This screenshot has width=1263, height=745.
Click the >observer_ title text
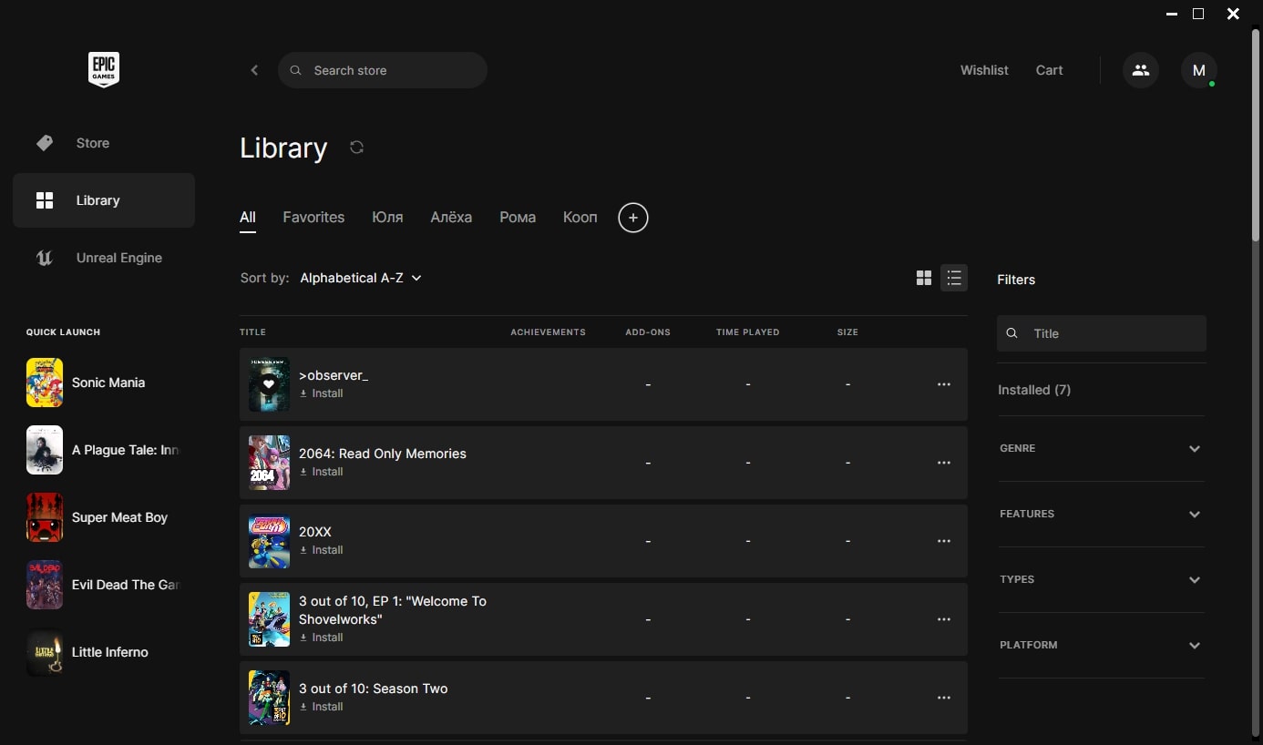click(x=334, y=375)
